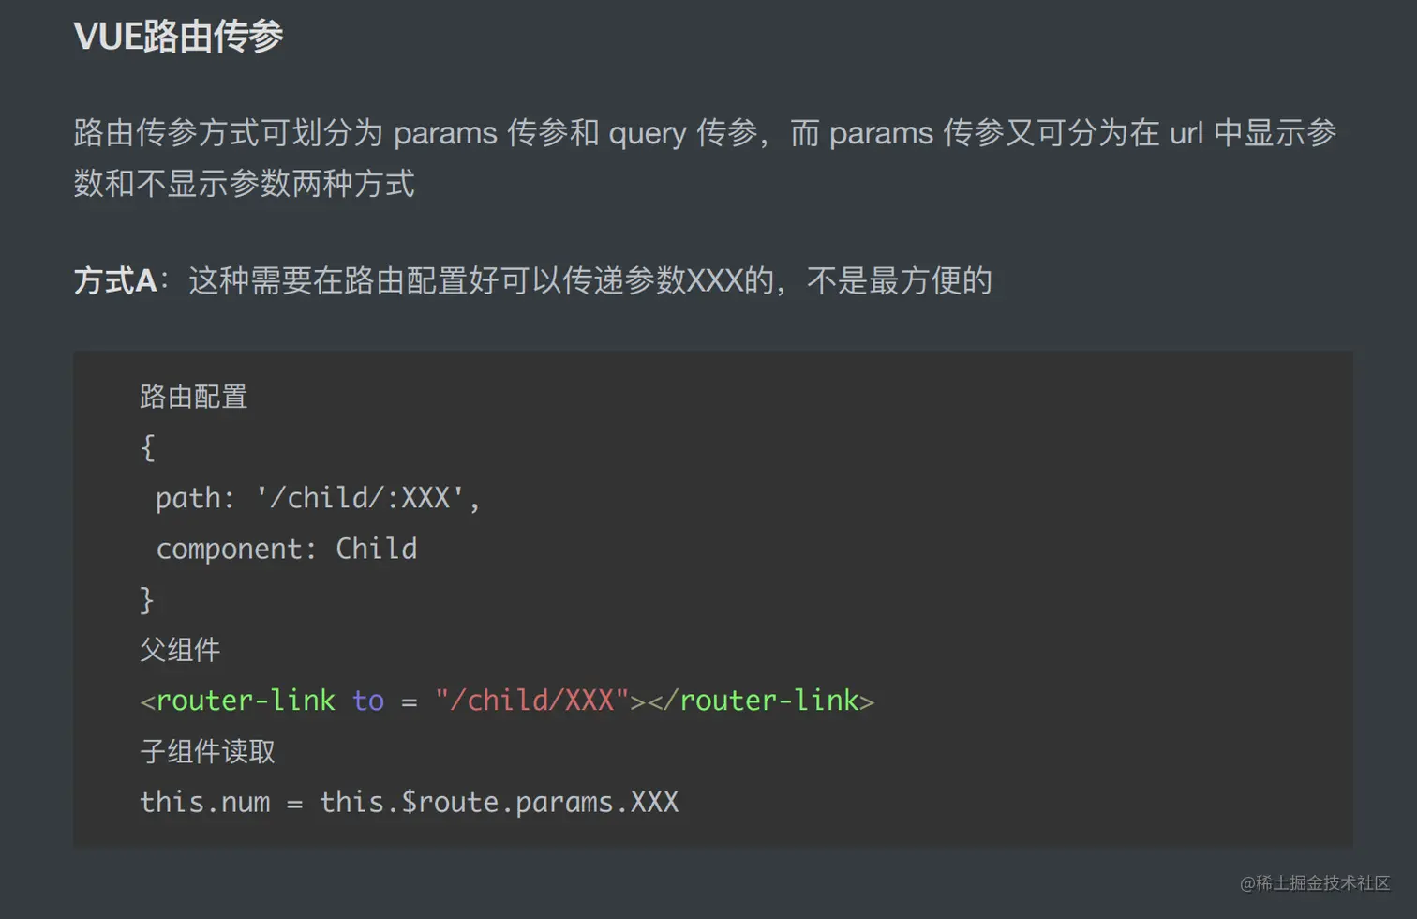Screen dimensions: 1417x919
Task: Click the "component: Child" code line
Action: click(x=286, y=549)
